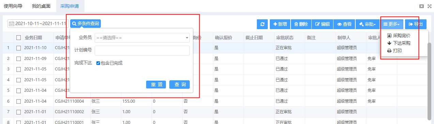Select 采购询价 from the more menu
Viewport: 434px width, 124px height.
click(x=399, y=36)
